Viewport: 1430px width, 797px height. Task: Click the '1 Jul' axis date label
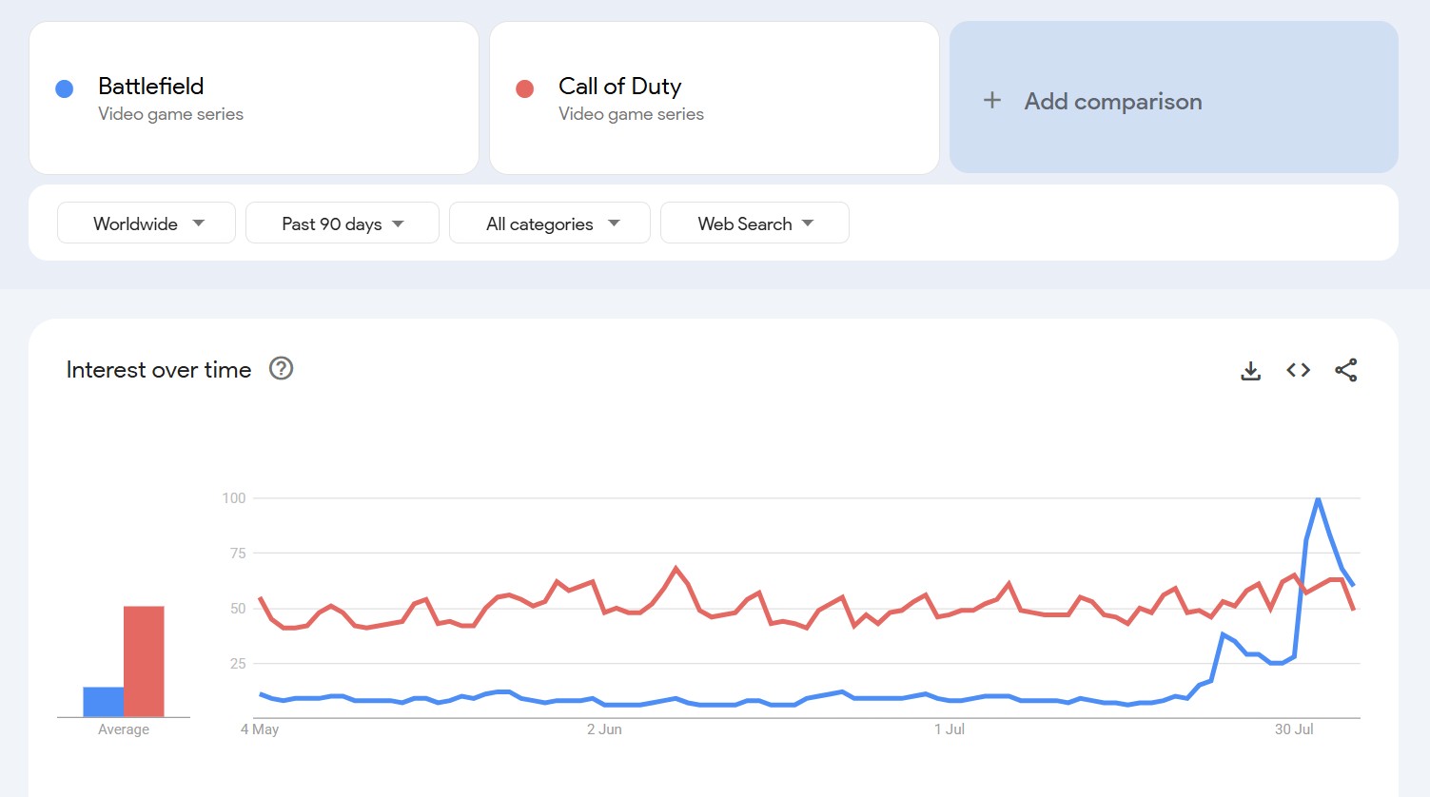[x=950, y=729]
